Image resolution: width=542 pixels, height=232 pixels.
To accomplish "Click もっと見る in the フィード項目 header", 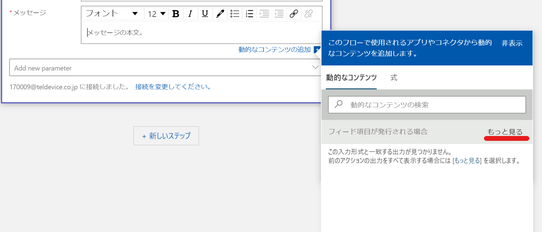I will click(x=505, y=132).
